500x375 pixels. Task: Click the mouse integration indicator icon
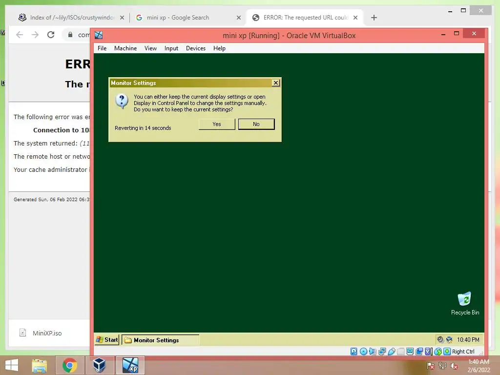438,352
